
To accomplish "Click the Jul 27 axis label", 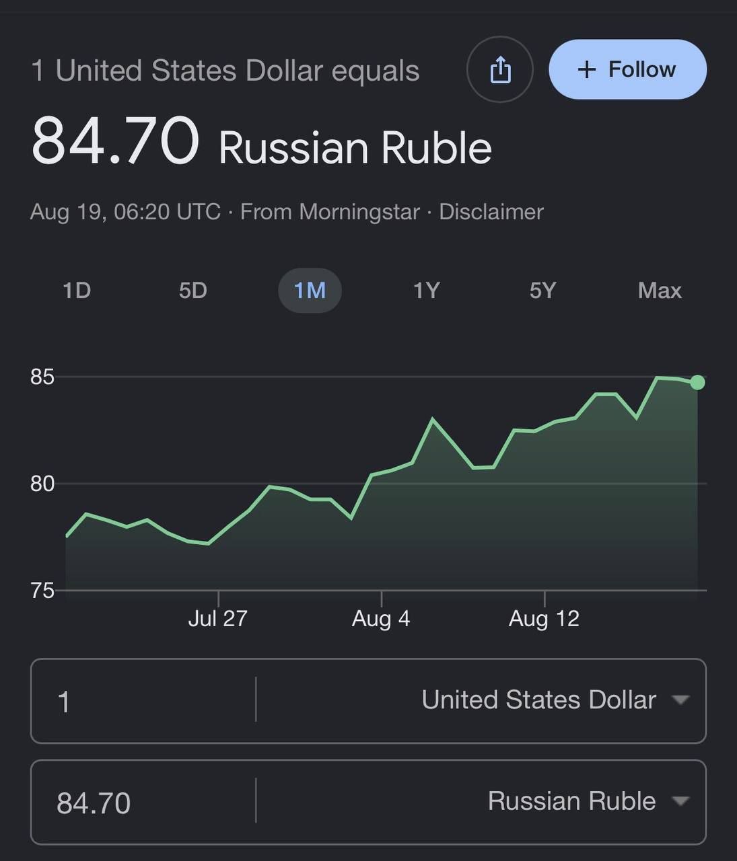I will 217,618.
